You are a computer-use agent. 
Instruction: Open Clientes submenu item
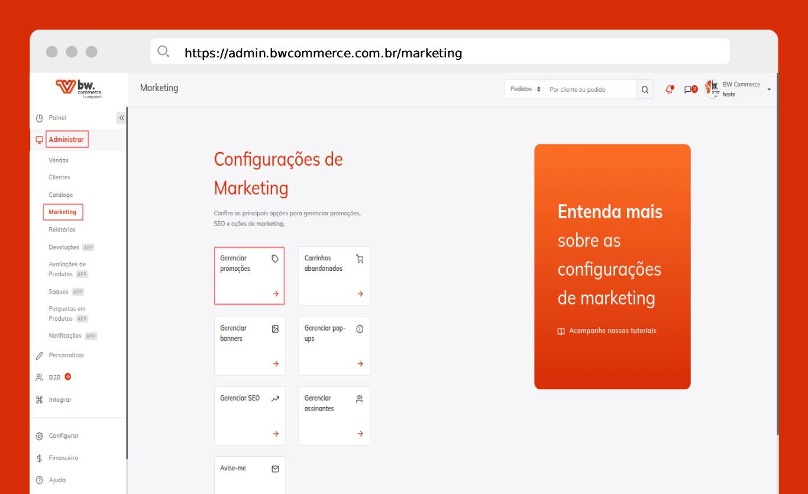(59, 177)
